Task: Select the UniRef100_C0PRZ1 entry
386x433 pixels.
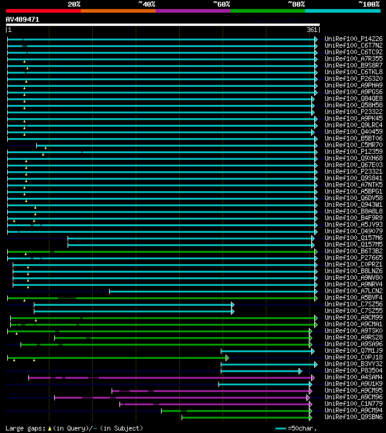Action: (353, 264)
